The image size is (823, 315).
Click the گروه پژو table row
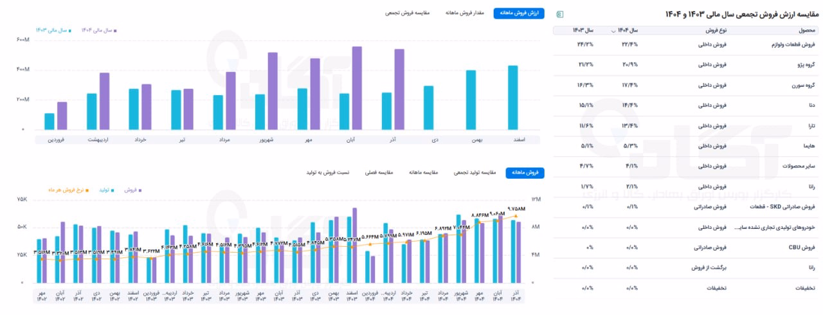click(685, 66)
